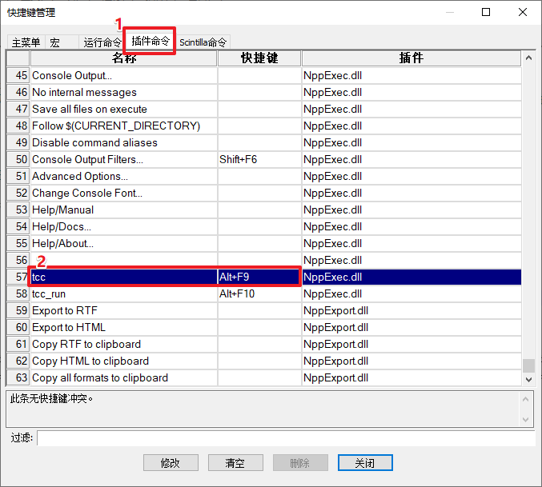Click row number 45
The width and height of the screenshot is (542, 487).
18,76
